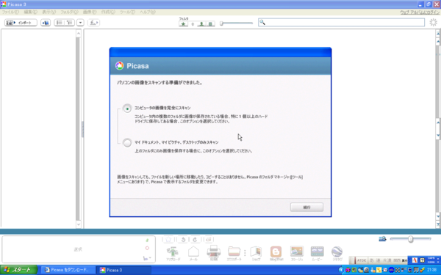Click the Collage (コラージュ) icon
This screenshot has height=275, width=441.
click(x=297, y=253)
